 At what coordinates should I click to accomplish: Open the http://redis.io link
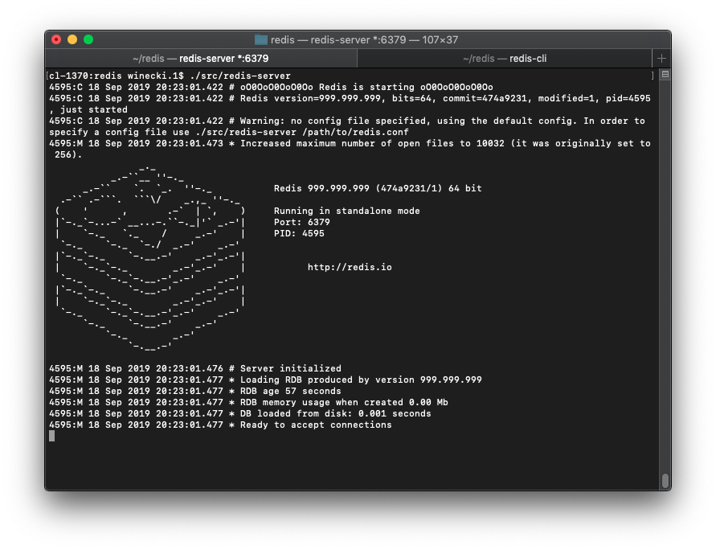[350, 267]
